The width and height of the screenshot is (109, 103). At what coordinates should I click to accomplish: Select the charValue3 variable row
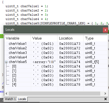tap(56, 53)
